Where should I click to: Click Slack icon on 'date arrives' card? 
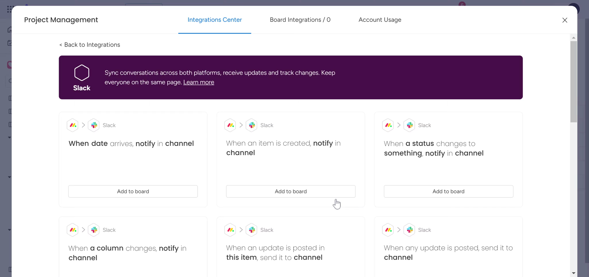coord(94,125)
